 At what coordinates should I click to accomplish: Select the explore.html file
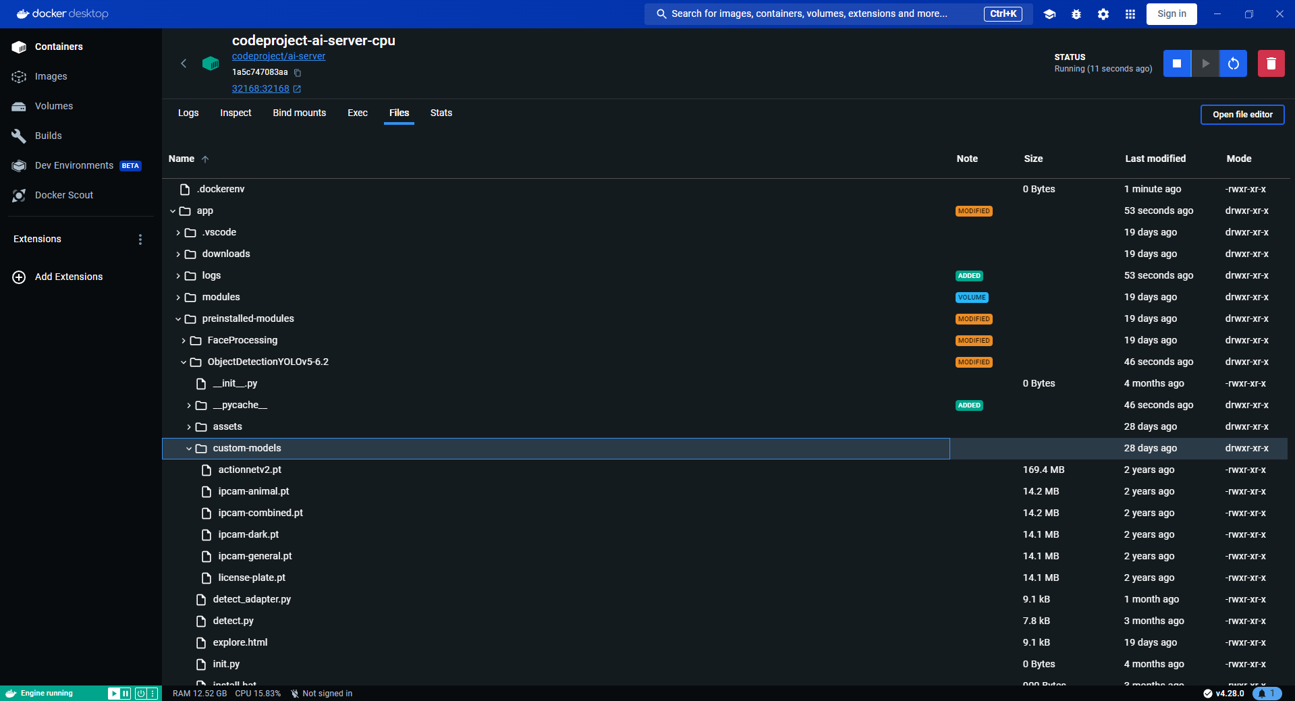240,643
